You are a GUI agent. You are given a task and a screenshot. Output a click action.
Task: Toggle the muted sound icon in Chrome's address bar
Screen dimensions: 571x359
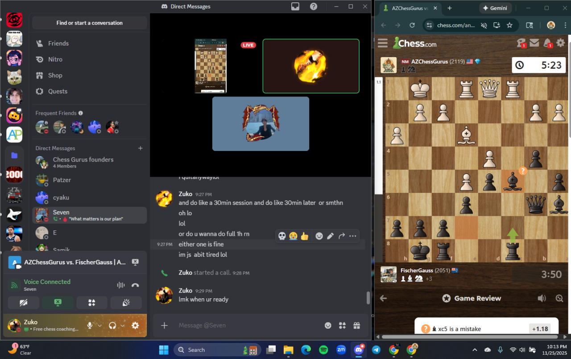(484, 25)
